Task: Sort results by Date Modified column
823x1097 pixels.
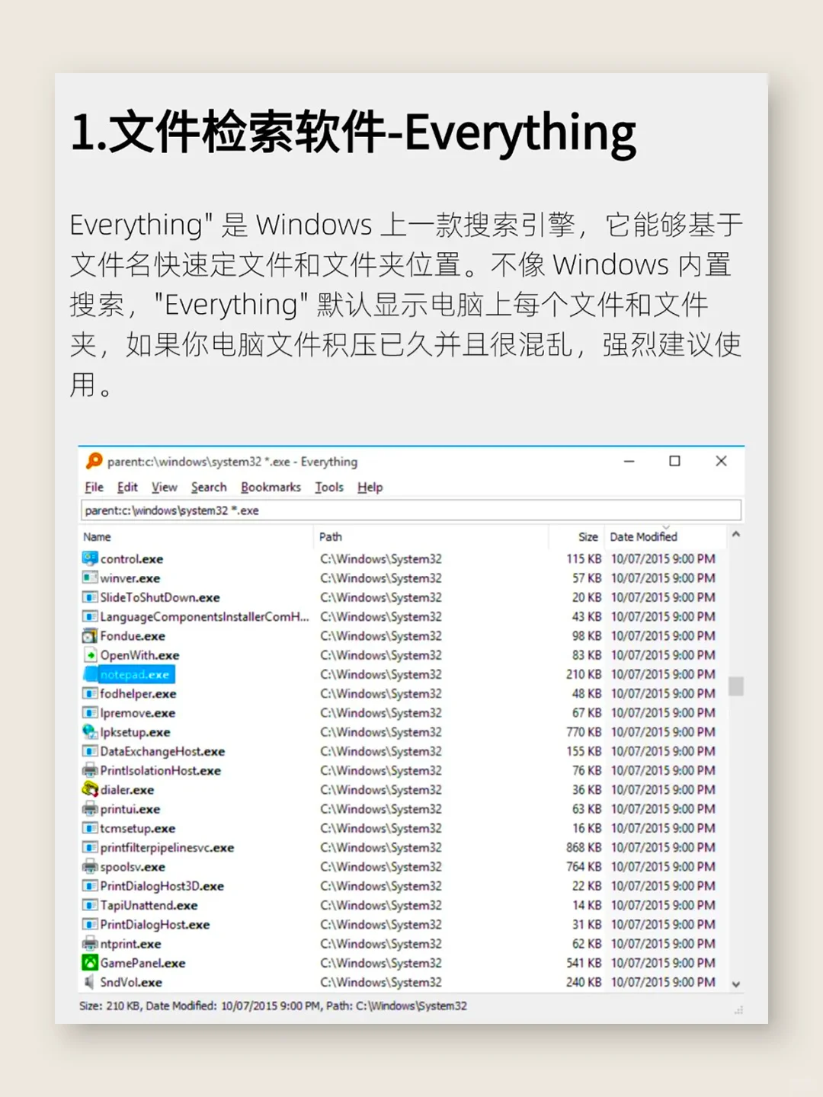Action: tap(643, 536)
